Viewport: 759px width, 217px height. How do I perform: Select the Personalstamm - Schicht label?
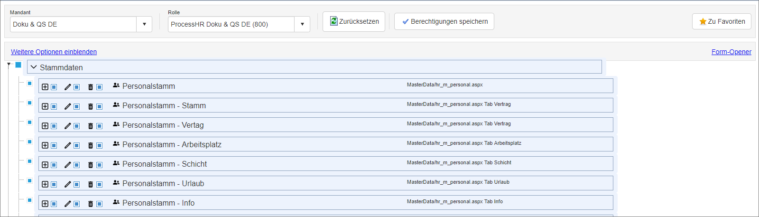(x=165, y=164)
